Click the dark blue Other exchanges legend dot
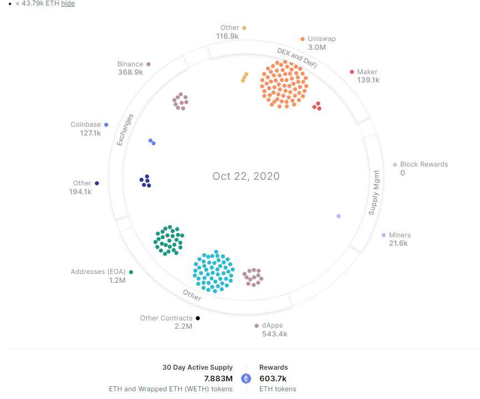This screenshot has width=480, height=399. pyautogui.click(x=97, y=183)
